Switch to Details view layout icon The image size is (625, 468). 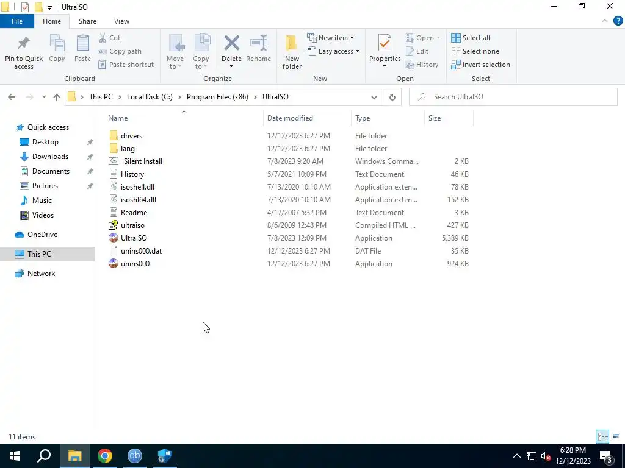(x=602, y=436)
